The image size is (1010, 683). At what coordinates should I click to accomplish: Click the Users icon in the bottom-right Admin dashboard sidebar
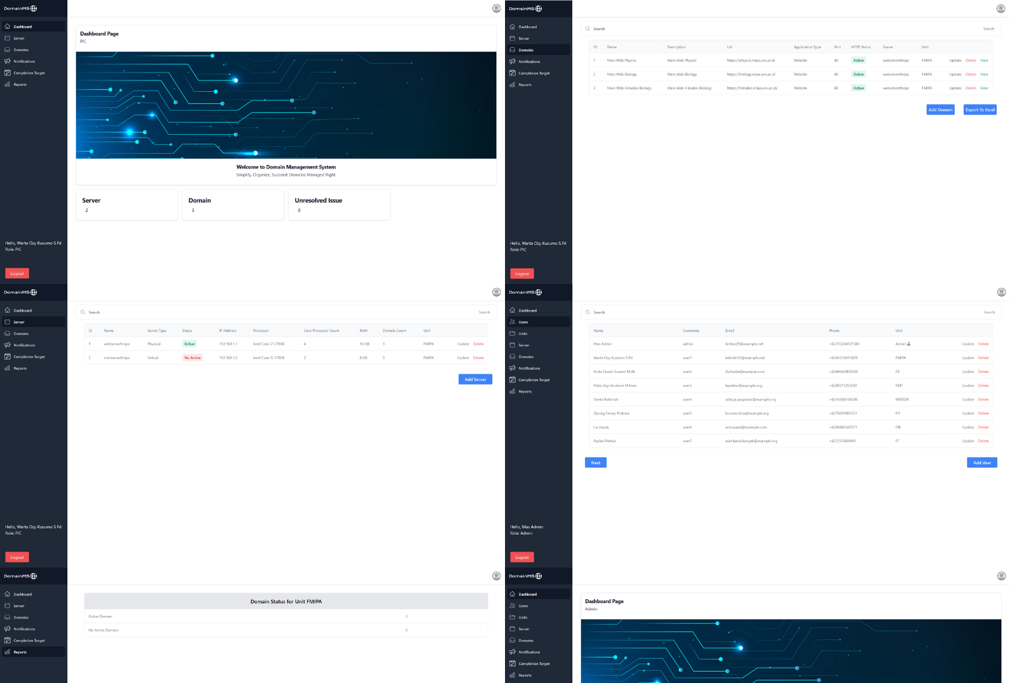tap(512, 606)
